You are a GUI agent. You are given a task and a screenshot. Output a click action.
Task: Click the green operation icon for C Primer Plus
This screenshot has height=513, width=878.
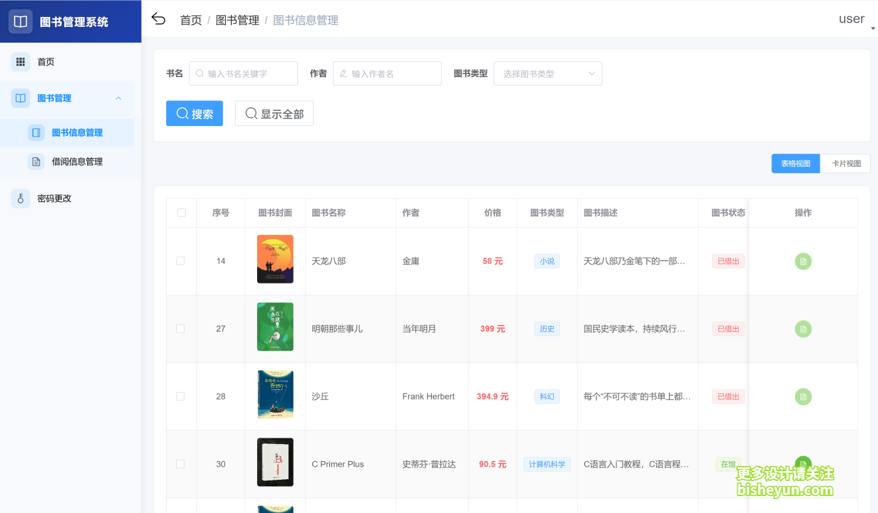pyautogui.click(x=803, y=464)
